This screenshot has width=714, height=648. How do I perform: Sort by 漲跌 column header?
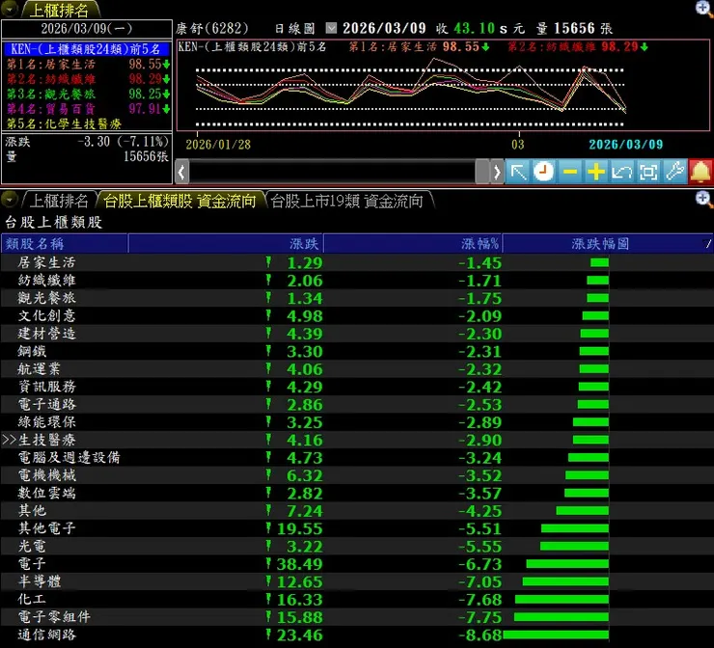[226, 244]
